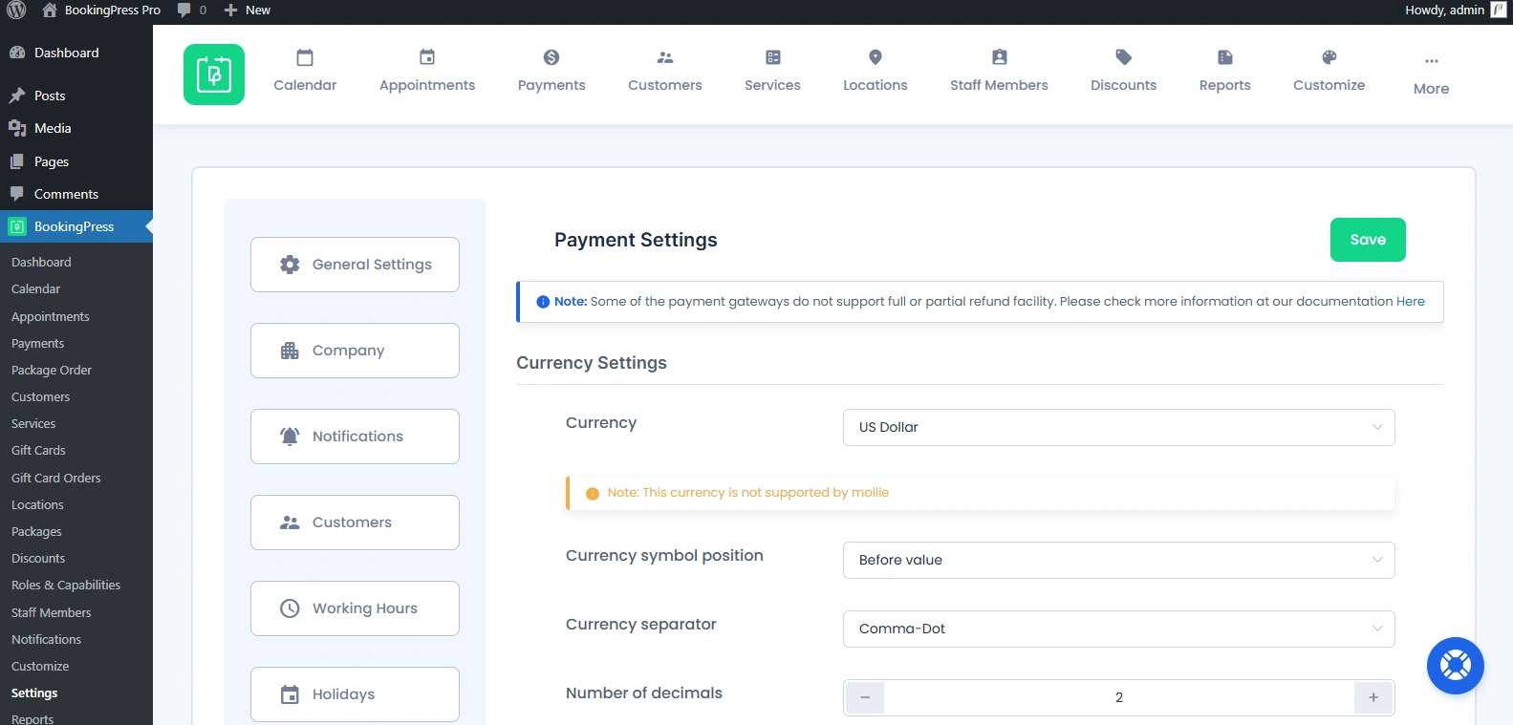Open Comments in the WordPress sidebar
1513x725 pixels.
[76, 194]
